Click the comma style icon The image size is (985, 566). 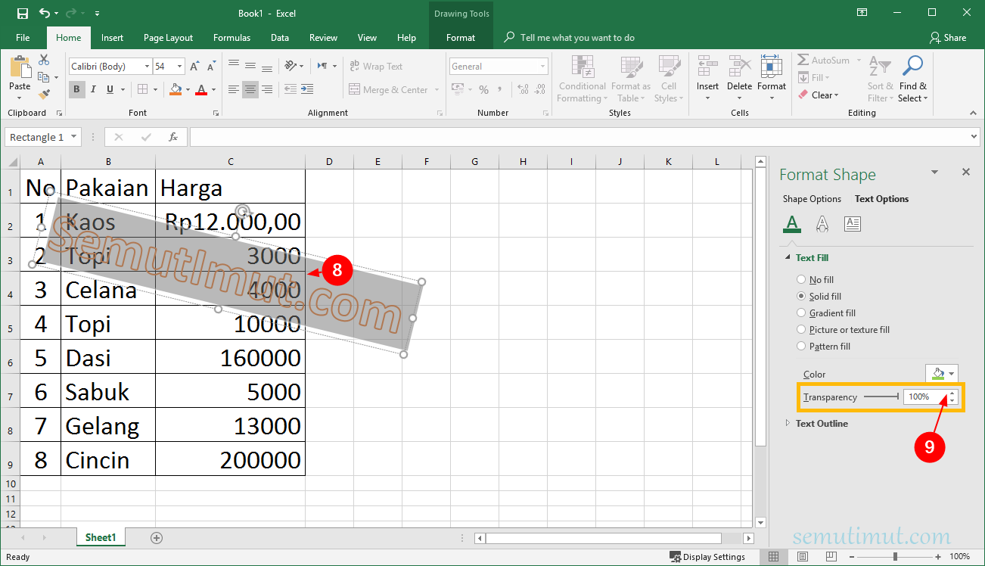click(502, 89)
